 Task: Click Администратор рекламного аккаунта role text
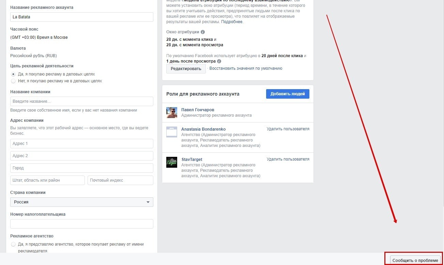pos(216,115)
